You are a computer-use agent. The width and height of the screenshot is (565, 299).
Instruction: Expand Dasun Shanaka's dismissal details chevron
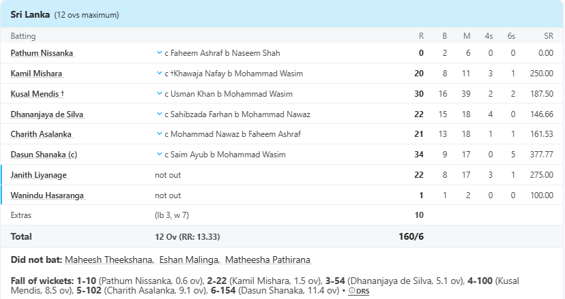159,155
